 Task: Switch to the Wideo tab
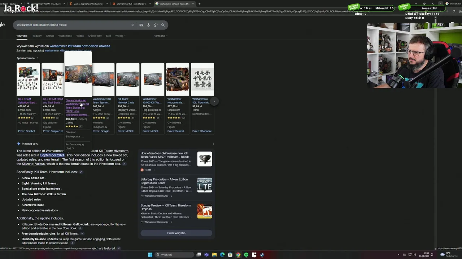tap(80, 36)
